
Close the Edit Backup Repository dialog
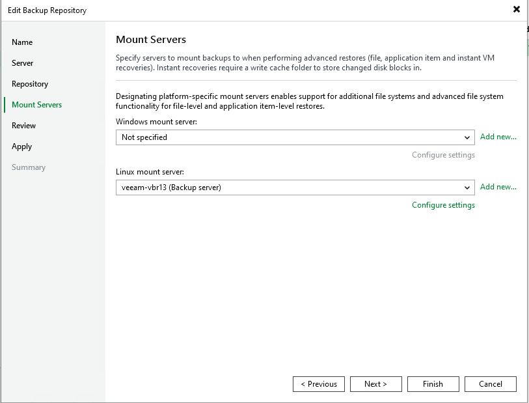tap(516, 10)
